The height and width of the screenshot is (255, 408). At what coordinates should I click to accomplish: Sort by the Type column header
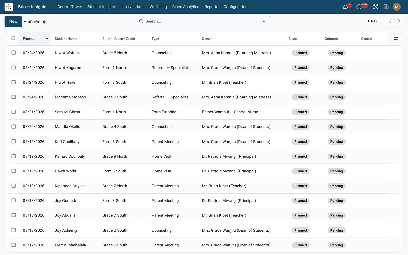(x=155, y=39)
